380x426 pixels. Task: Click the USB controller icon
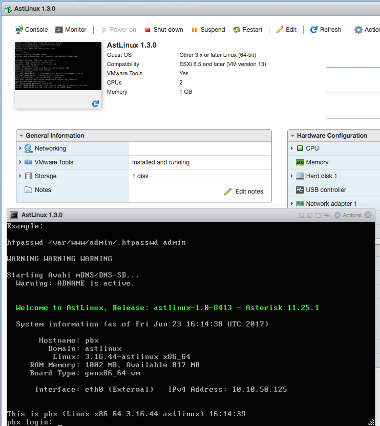300,189
